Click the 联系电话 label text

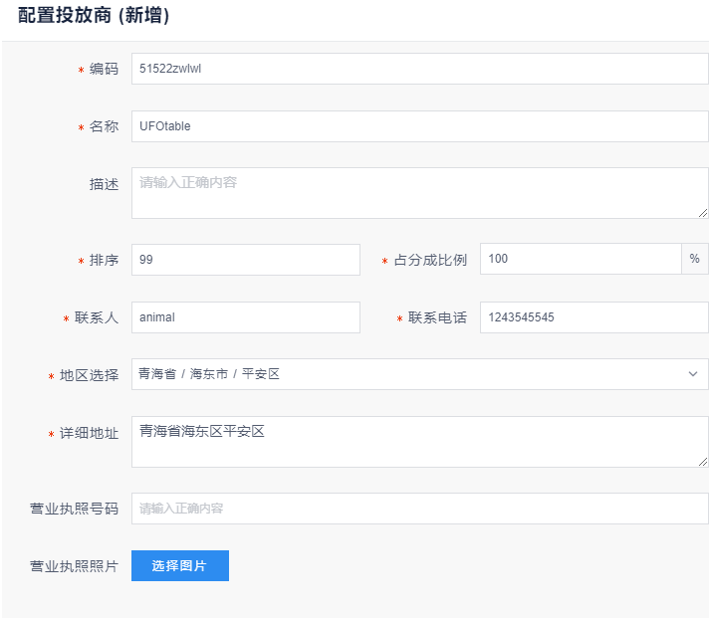(x=437, y=317)
